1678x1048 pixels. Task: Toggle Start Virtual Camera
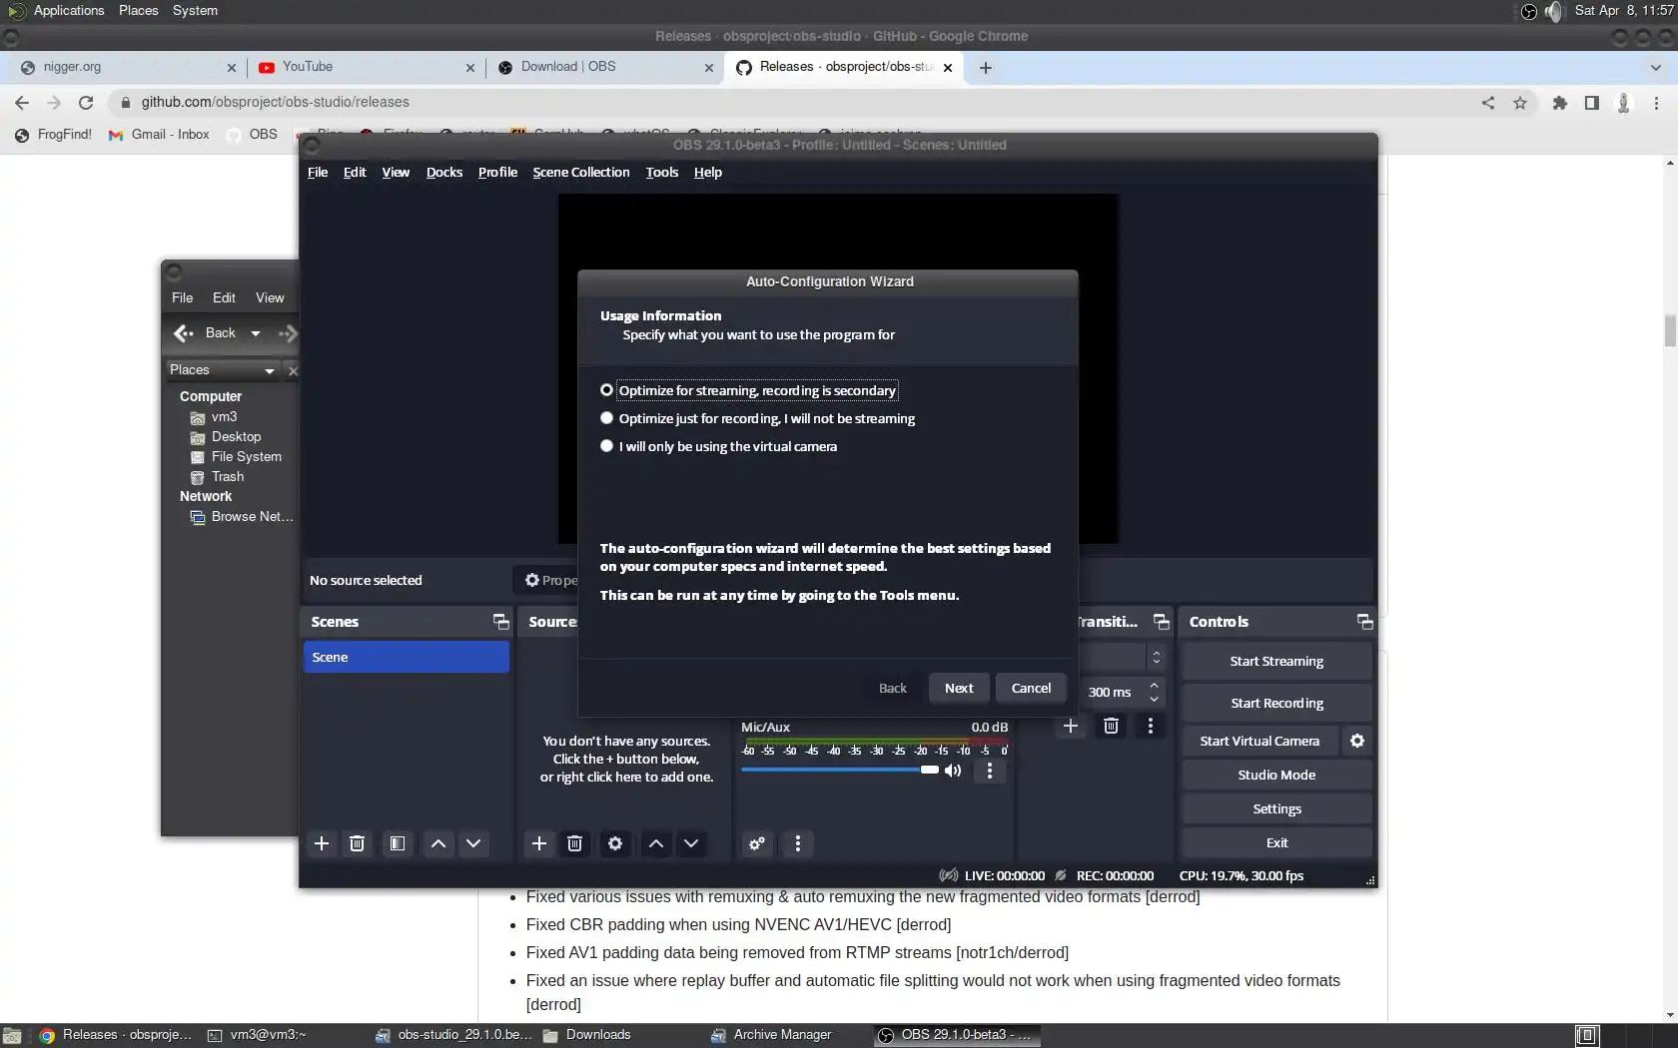[x=1259, y=741]
